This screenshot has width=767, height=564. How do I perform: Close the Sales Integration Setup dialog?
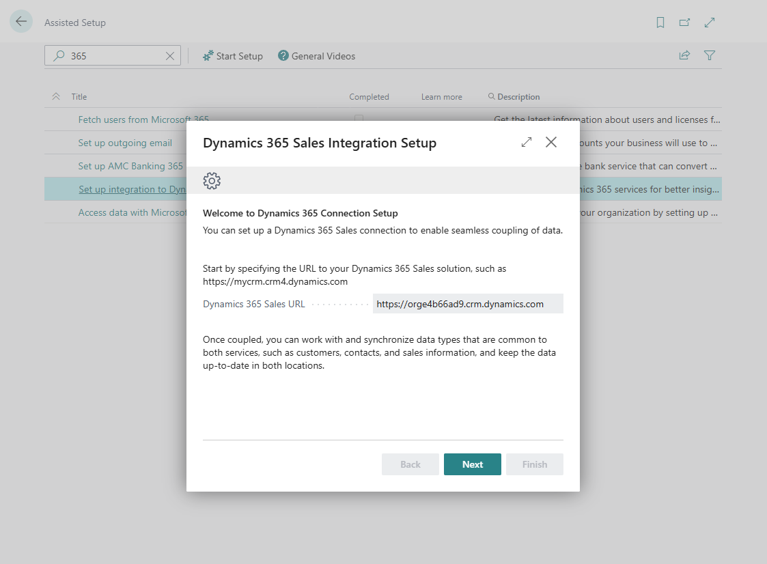[x=551, y=142]
